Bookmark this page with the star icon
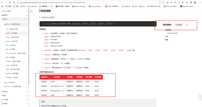Image resolution: width=202 pixels, height=107 pixels. (164, 2)
